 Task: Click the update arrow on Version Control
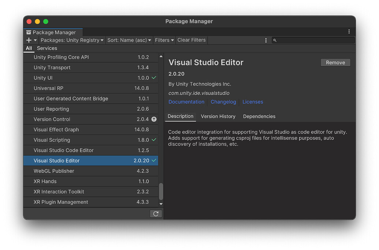click(x=154, y=119)
